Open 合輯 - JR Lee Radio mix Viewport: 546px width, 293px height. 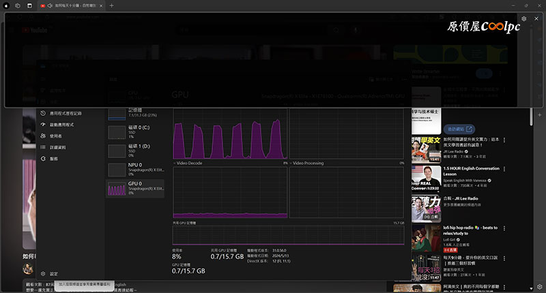pyautogui.click(x=461, y=198)
